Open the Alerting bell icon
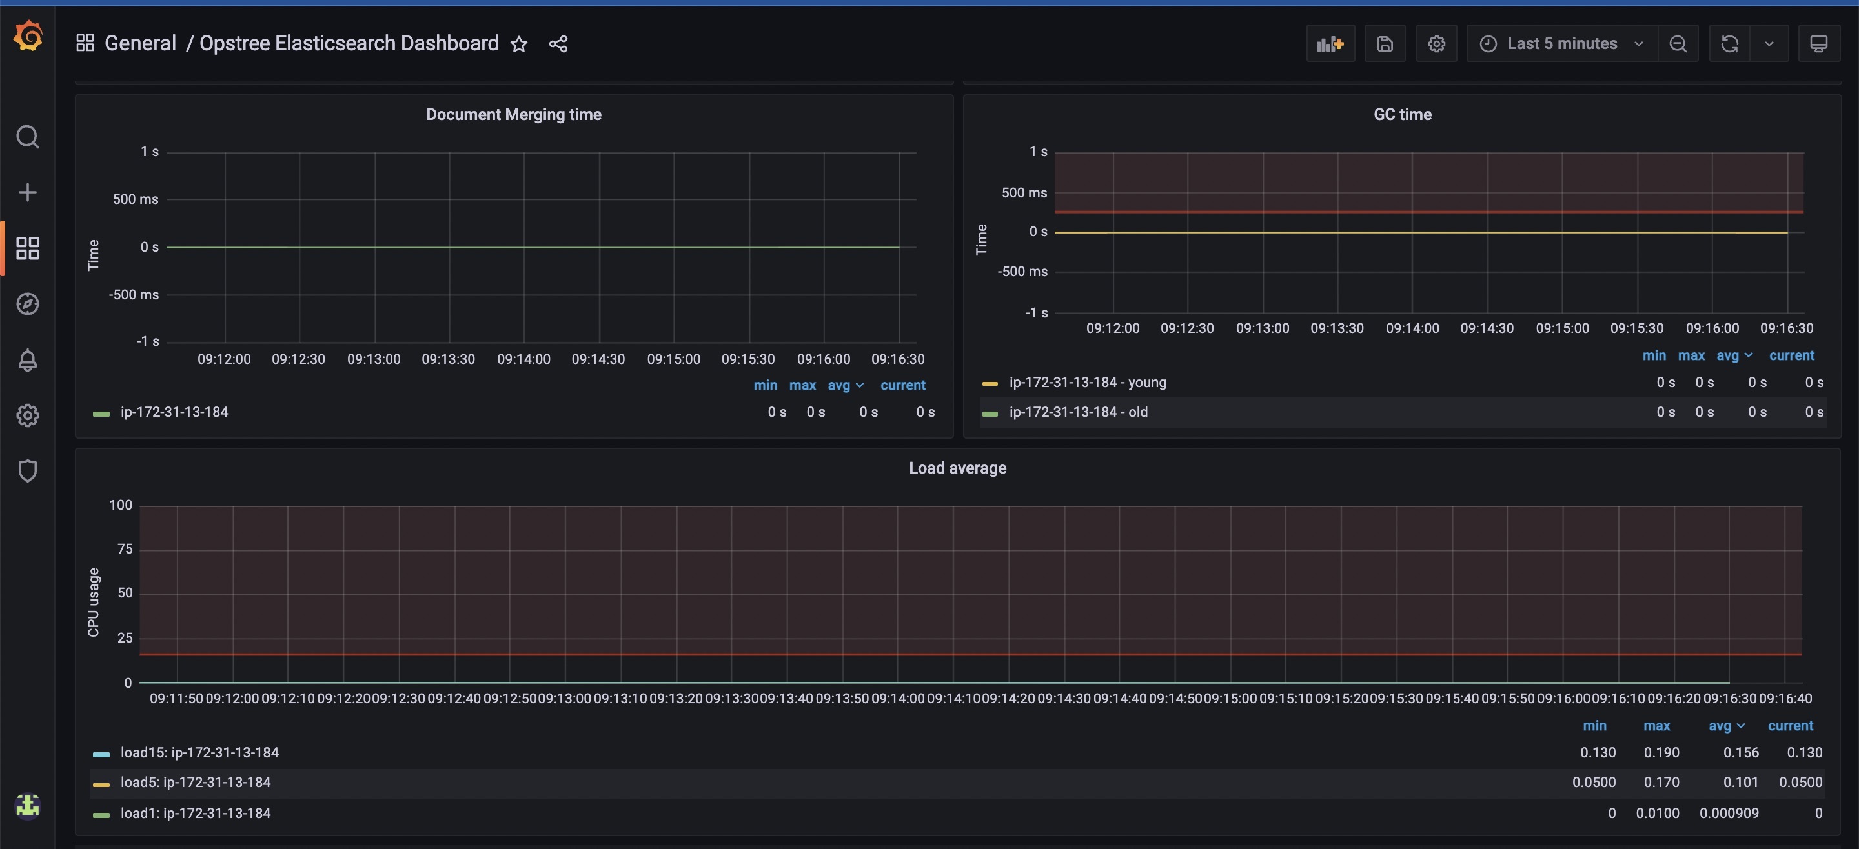The height and width of the screenshot is (849, 1859). pyautogui.click(x=27, y=359)
